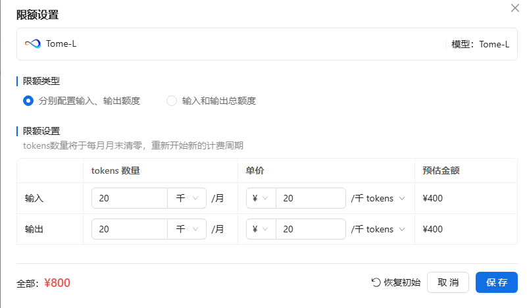Click the ¥400 estimated amount in 输入 row

[433, 198]
